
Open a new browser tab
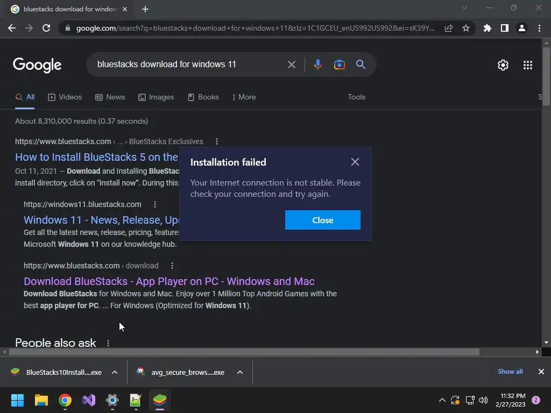coord(145,9)
